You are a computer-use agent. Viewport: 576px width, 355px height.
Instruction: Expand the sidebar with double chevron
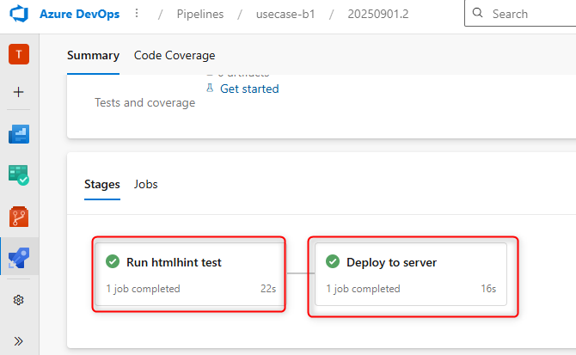click(x=19, y=340)
